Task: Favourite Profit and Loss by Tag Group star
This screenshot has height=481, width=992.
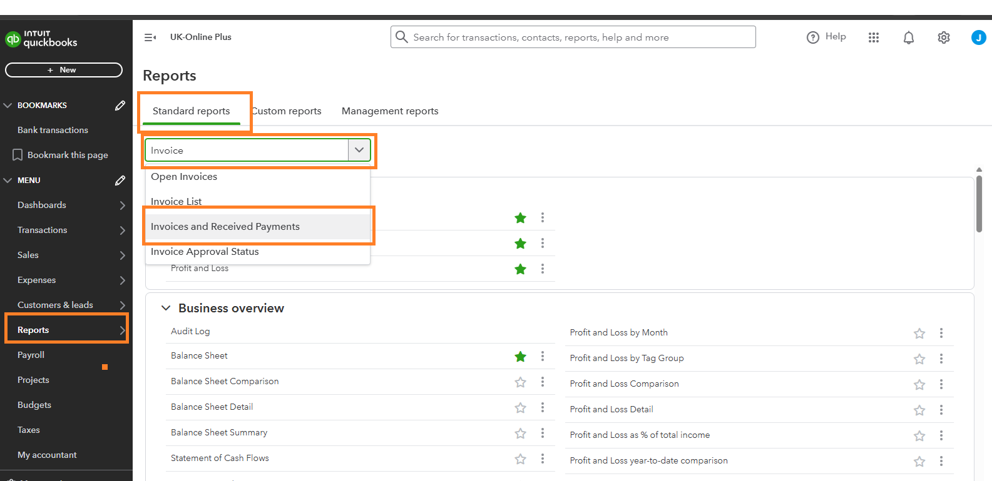Action: pyautogui.click(x=919, y=359)
